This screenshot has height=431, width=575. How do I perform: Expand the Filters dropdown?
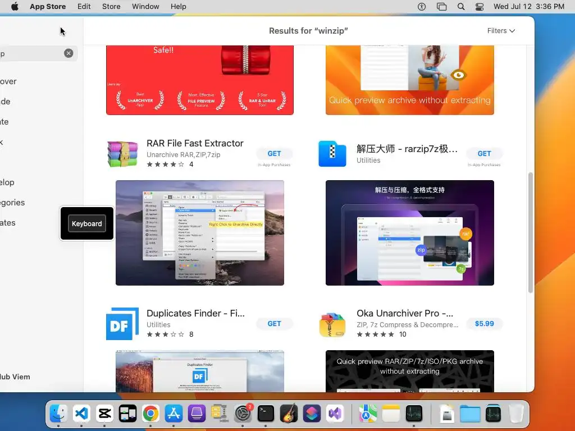[501, 31]
